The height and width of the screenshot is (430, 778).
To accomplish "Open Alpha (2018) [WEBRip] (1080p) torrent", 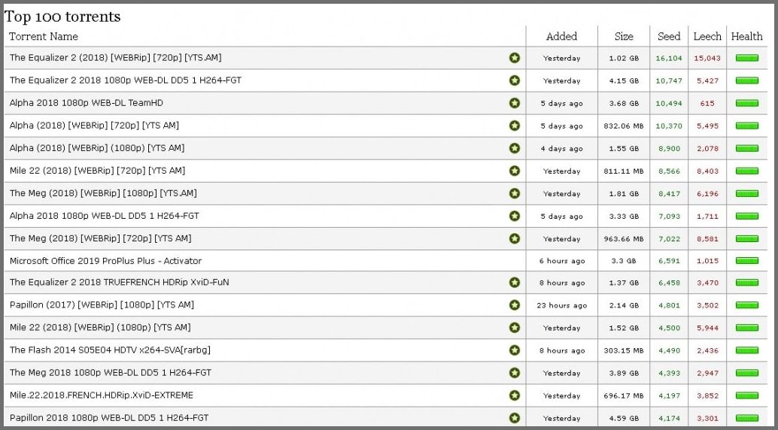I will pyautogui.click(x=97, y=148).
